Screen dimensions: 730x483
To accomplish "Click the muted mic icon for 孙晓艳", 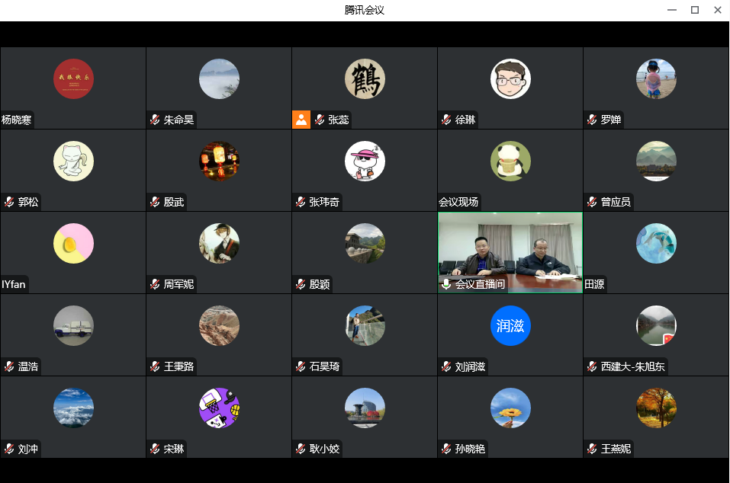I will 446,449.
